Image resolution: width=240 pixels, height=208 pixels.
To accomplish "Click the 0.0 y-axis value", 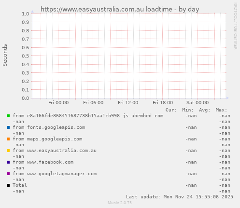I will (26, 98).
